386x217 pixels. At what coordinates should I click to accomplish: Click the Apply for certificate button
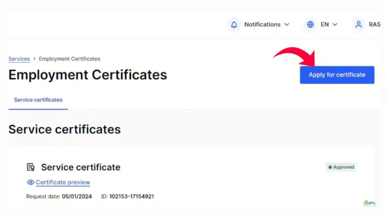pyautogui.click(x=337, y=75)
